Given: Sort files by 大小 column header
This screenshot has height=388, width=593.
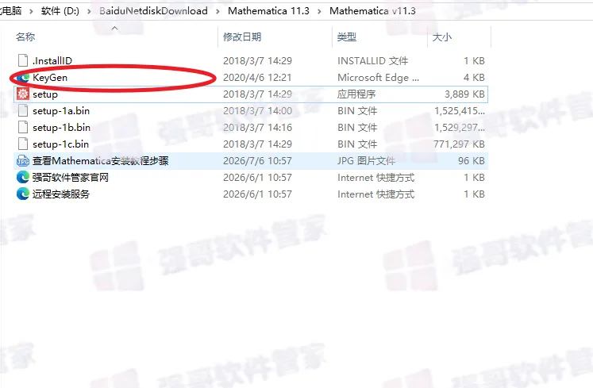Looking at the screenshot, I should (441, 36).
